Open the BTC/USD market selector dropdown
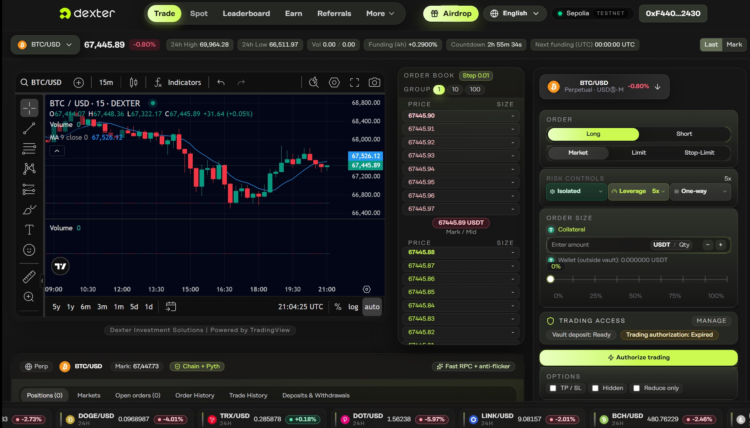Viewport: 750px width, 428px height. [x=45, y=44]
